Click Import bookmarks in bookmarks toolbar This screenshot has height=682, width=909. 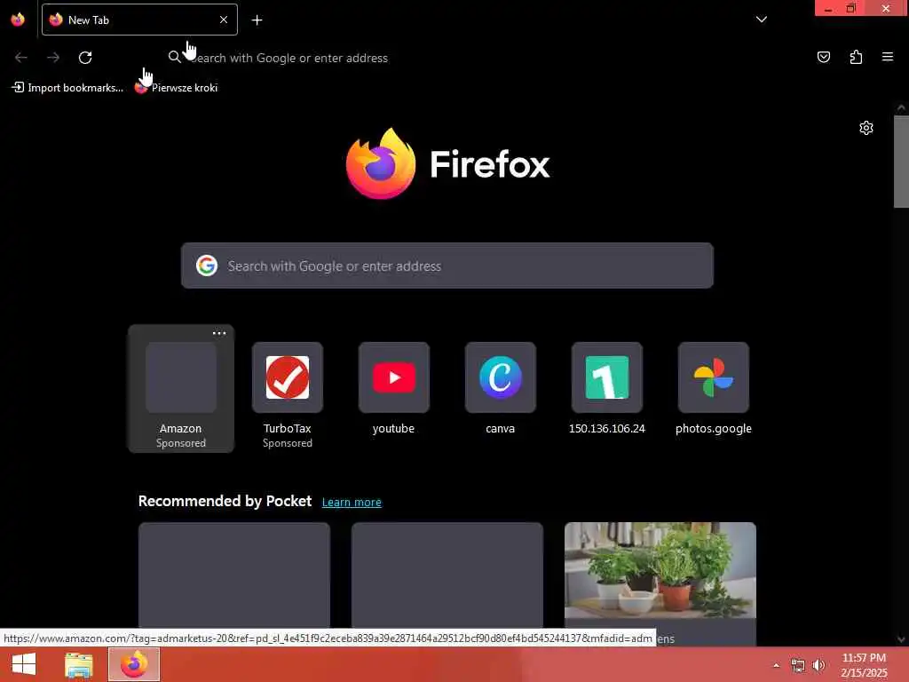coord(67,88)
